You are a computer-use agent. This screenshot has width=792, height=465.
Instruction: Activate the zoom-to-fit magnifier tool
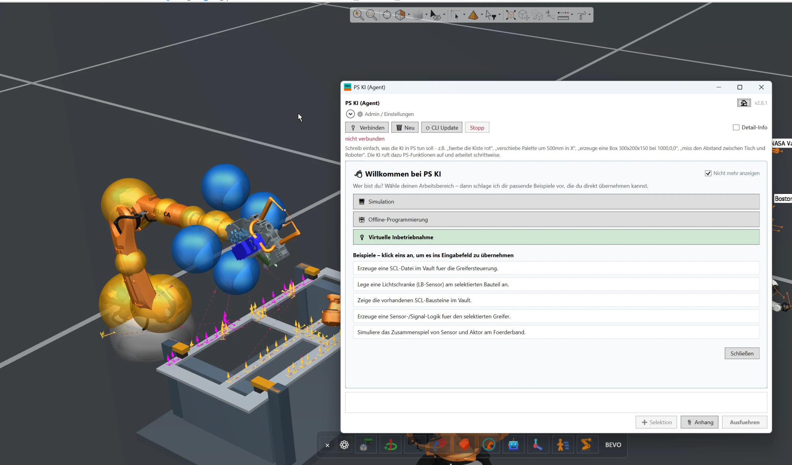tap(372, 15)
